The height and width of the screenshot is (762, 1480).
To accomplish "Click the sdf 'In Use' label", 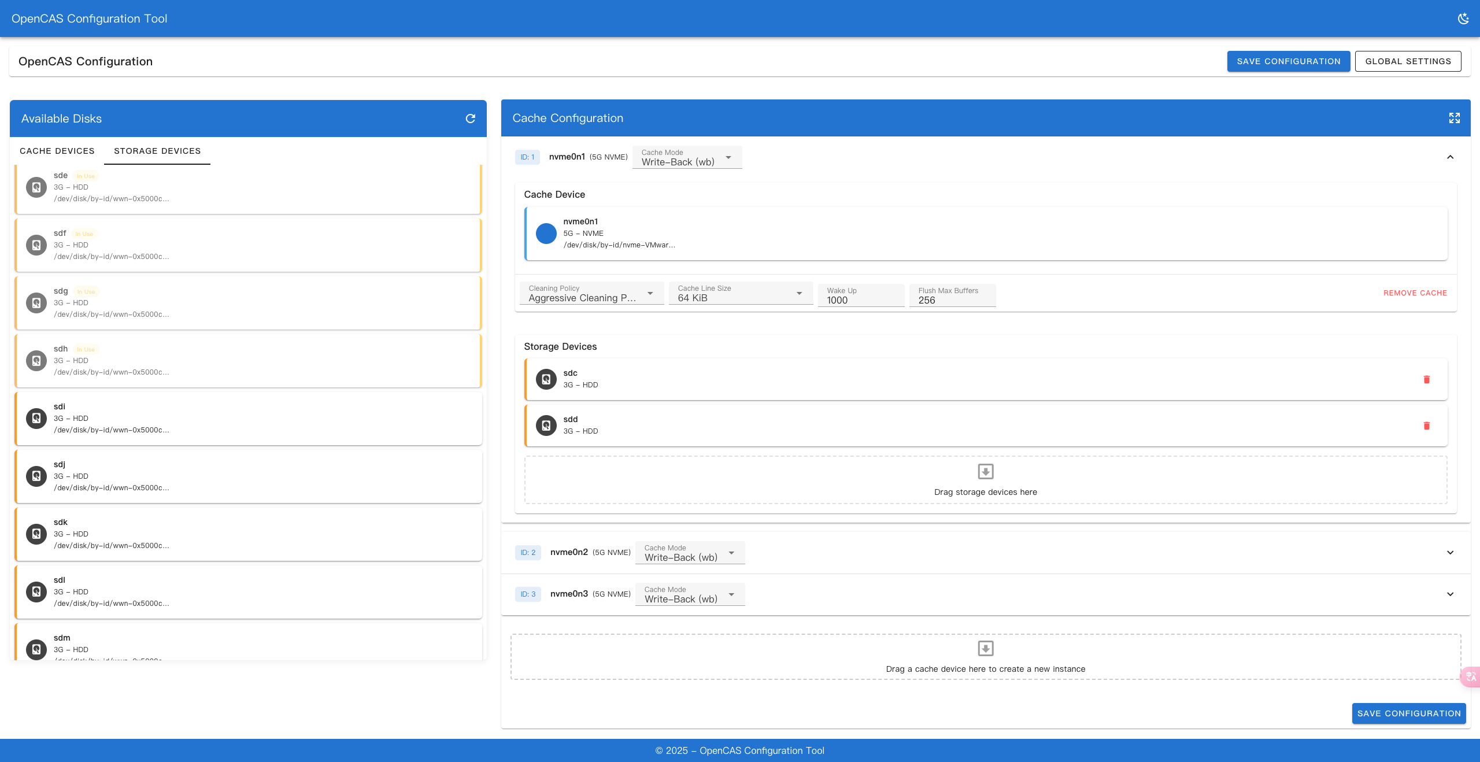I will 84,234.
